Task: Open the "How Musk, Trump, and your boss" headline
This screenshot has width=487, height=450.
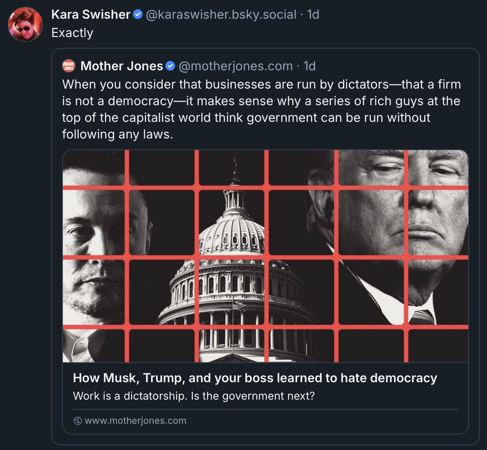Action: click(x=255, y=378)
